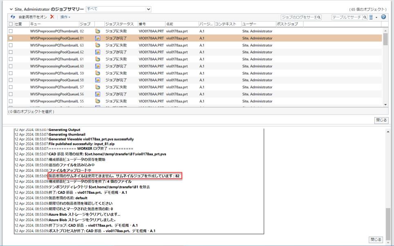Image resolution: width=394 pixels, height=246 pixels.
Task: Check the box for job 63 row
Action: click(11, 45)
